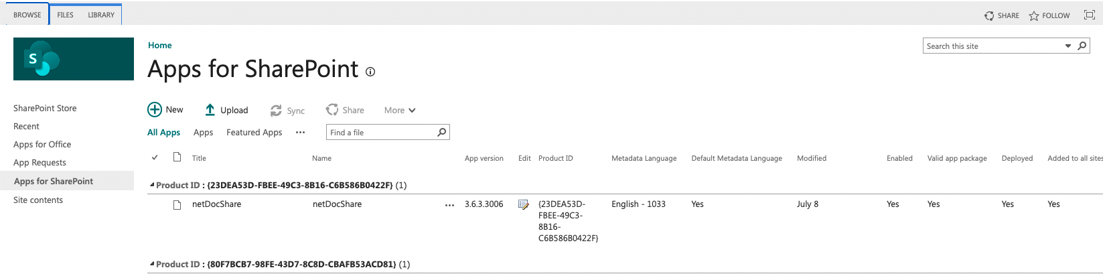Sort by the Enabled column header

coord(899,158)
